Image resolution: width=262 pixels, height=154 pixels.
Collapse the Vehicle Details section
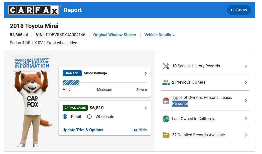pyautogui.click(x=160, y=35)
